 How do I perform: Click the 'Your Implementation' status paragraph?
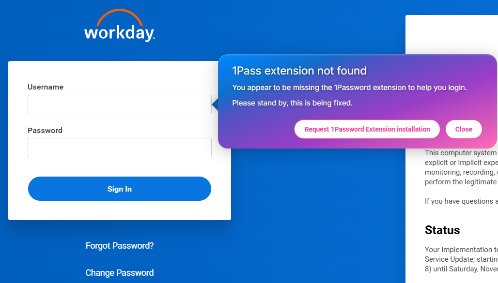pos(461,250)
